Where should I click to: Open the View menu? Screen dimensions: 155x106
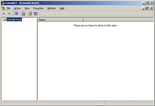click(x=27, y=8)
